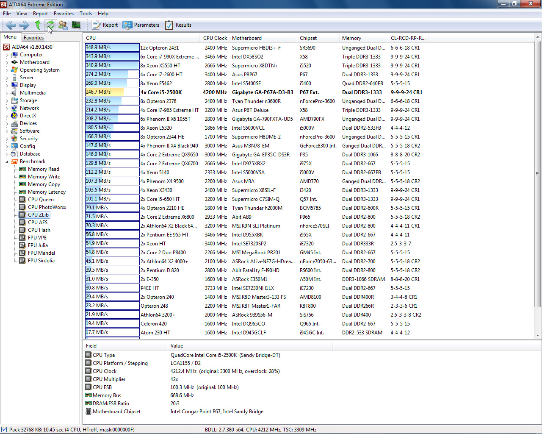
Task: Toggle the status bar Pack checkbox
Action: 4,429
